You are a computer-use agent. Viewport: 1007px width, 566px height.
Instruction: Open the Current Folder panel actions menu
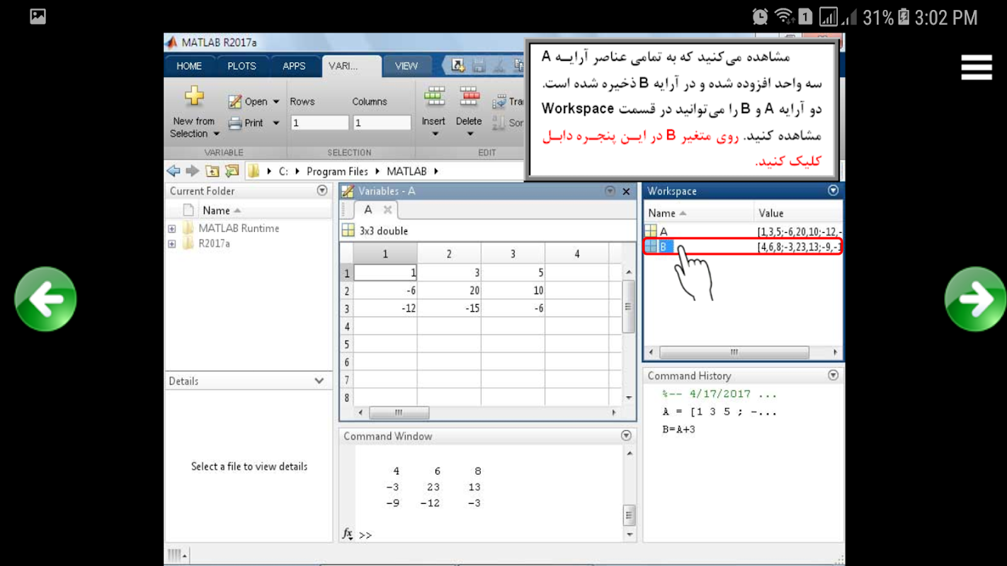tap(322, 190)
